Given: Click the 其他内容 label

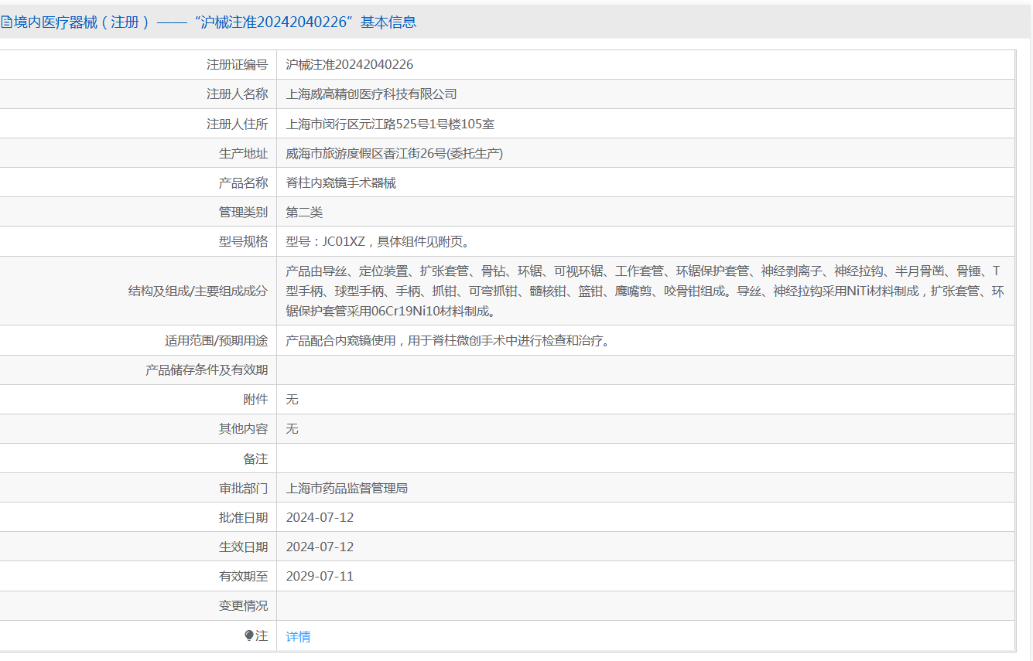Looking at the screenshot, I should pos(243,428).
